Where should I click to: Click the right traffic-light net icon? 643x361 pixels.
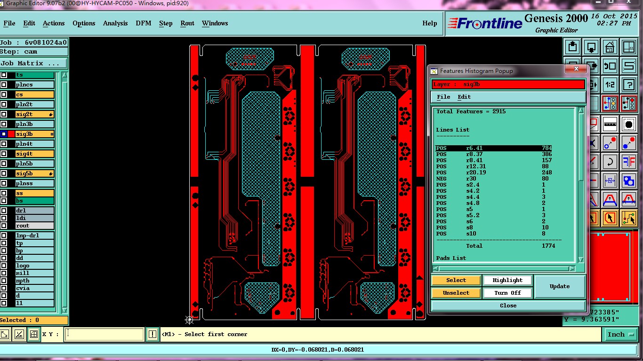point(629,103)
